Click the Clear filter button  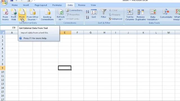coord(113,10)
